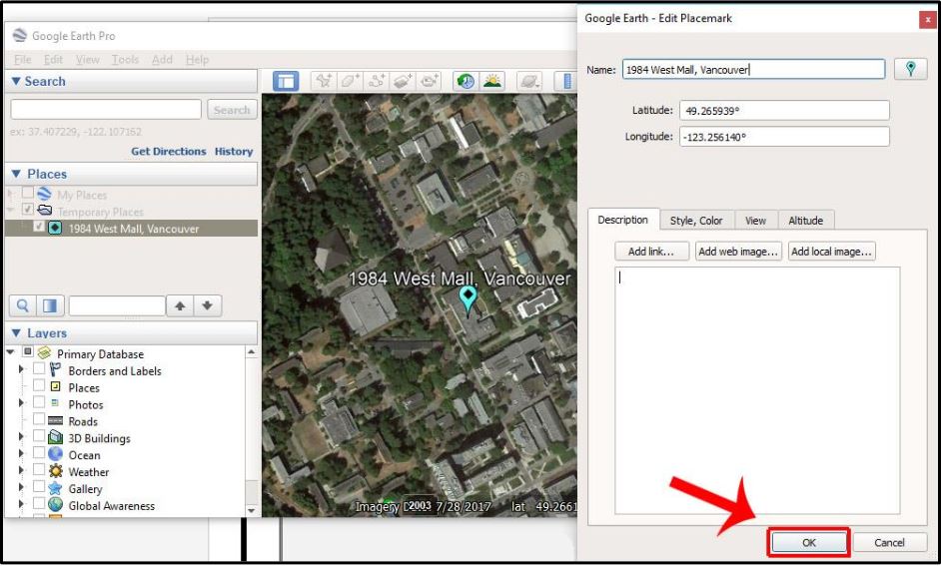941x566 pixels.
Task: Move the place item up with the arrow
Action: click(x=180, y=305)
